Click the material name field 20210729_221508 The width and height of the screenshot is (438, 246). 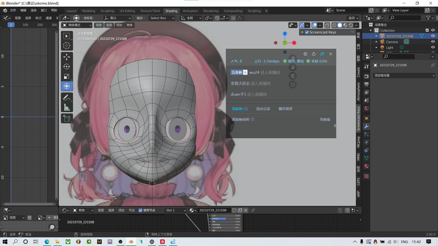coord(214,210)
